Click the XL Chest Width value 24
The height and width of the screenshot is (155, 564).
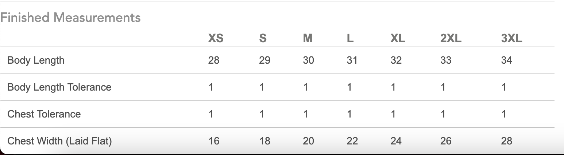pyautogui.click(x=396, y=141)
